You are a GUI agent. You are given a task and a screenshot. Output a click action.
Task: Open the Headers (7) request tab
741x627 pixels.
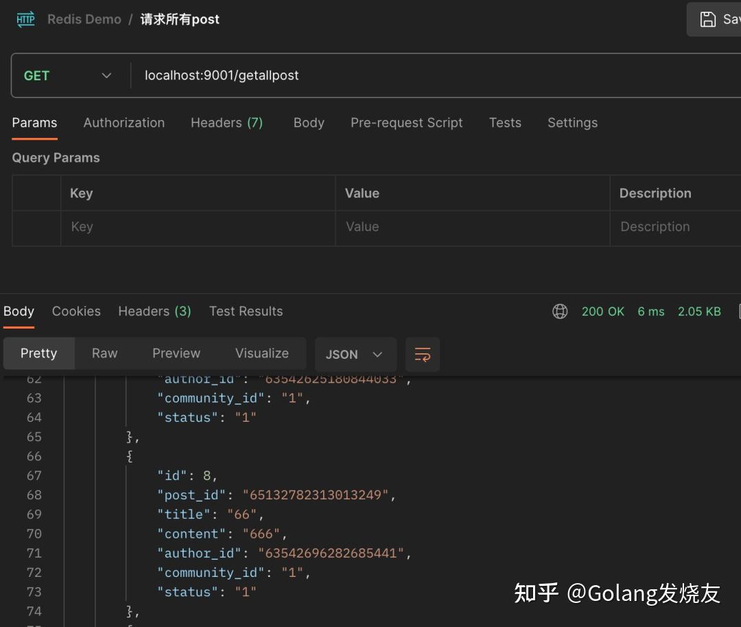click(x=227, y=122)
